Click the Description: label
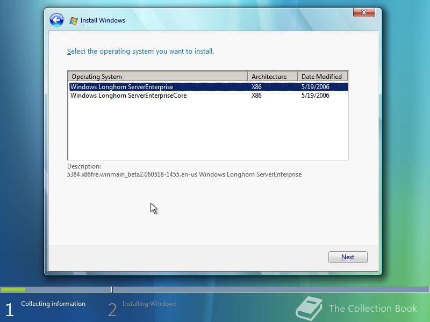Screen dimensions: 430x322 click(84, 166)
